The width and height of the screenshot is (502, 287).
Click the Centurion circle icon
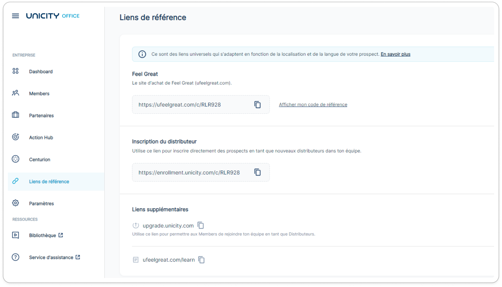point(16,159)
